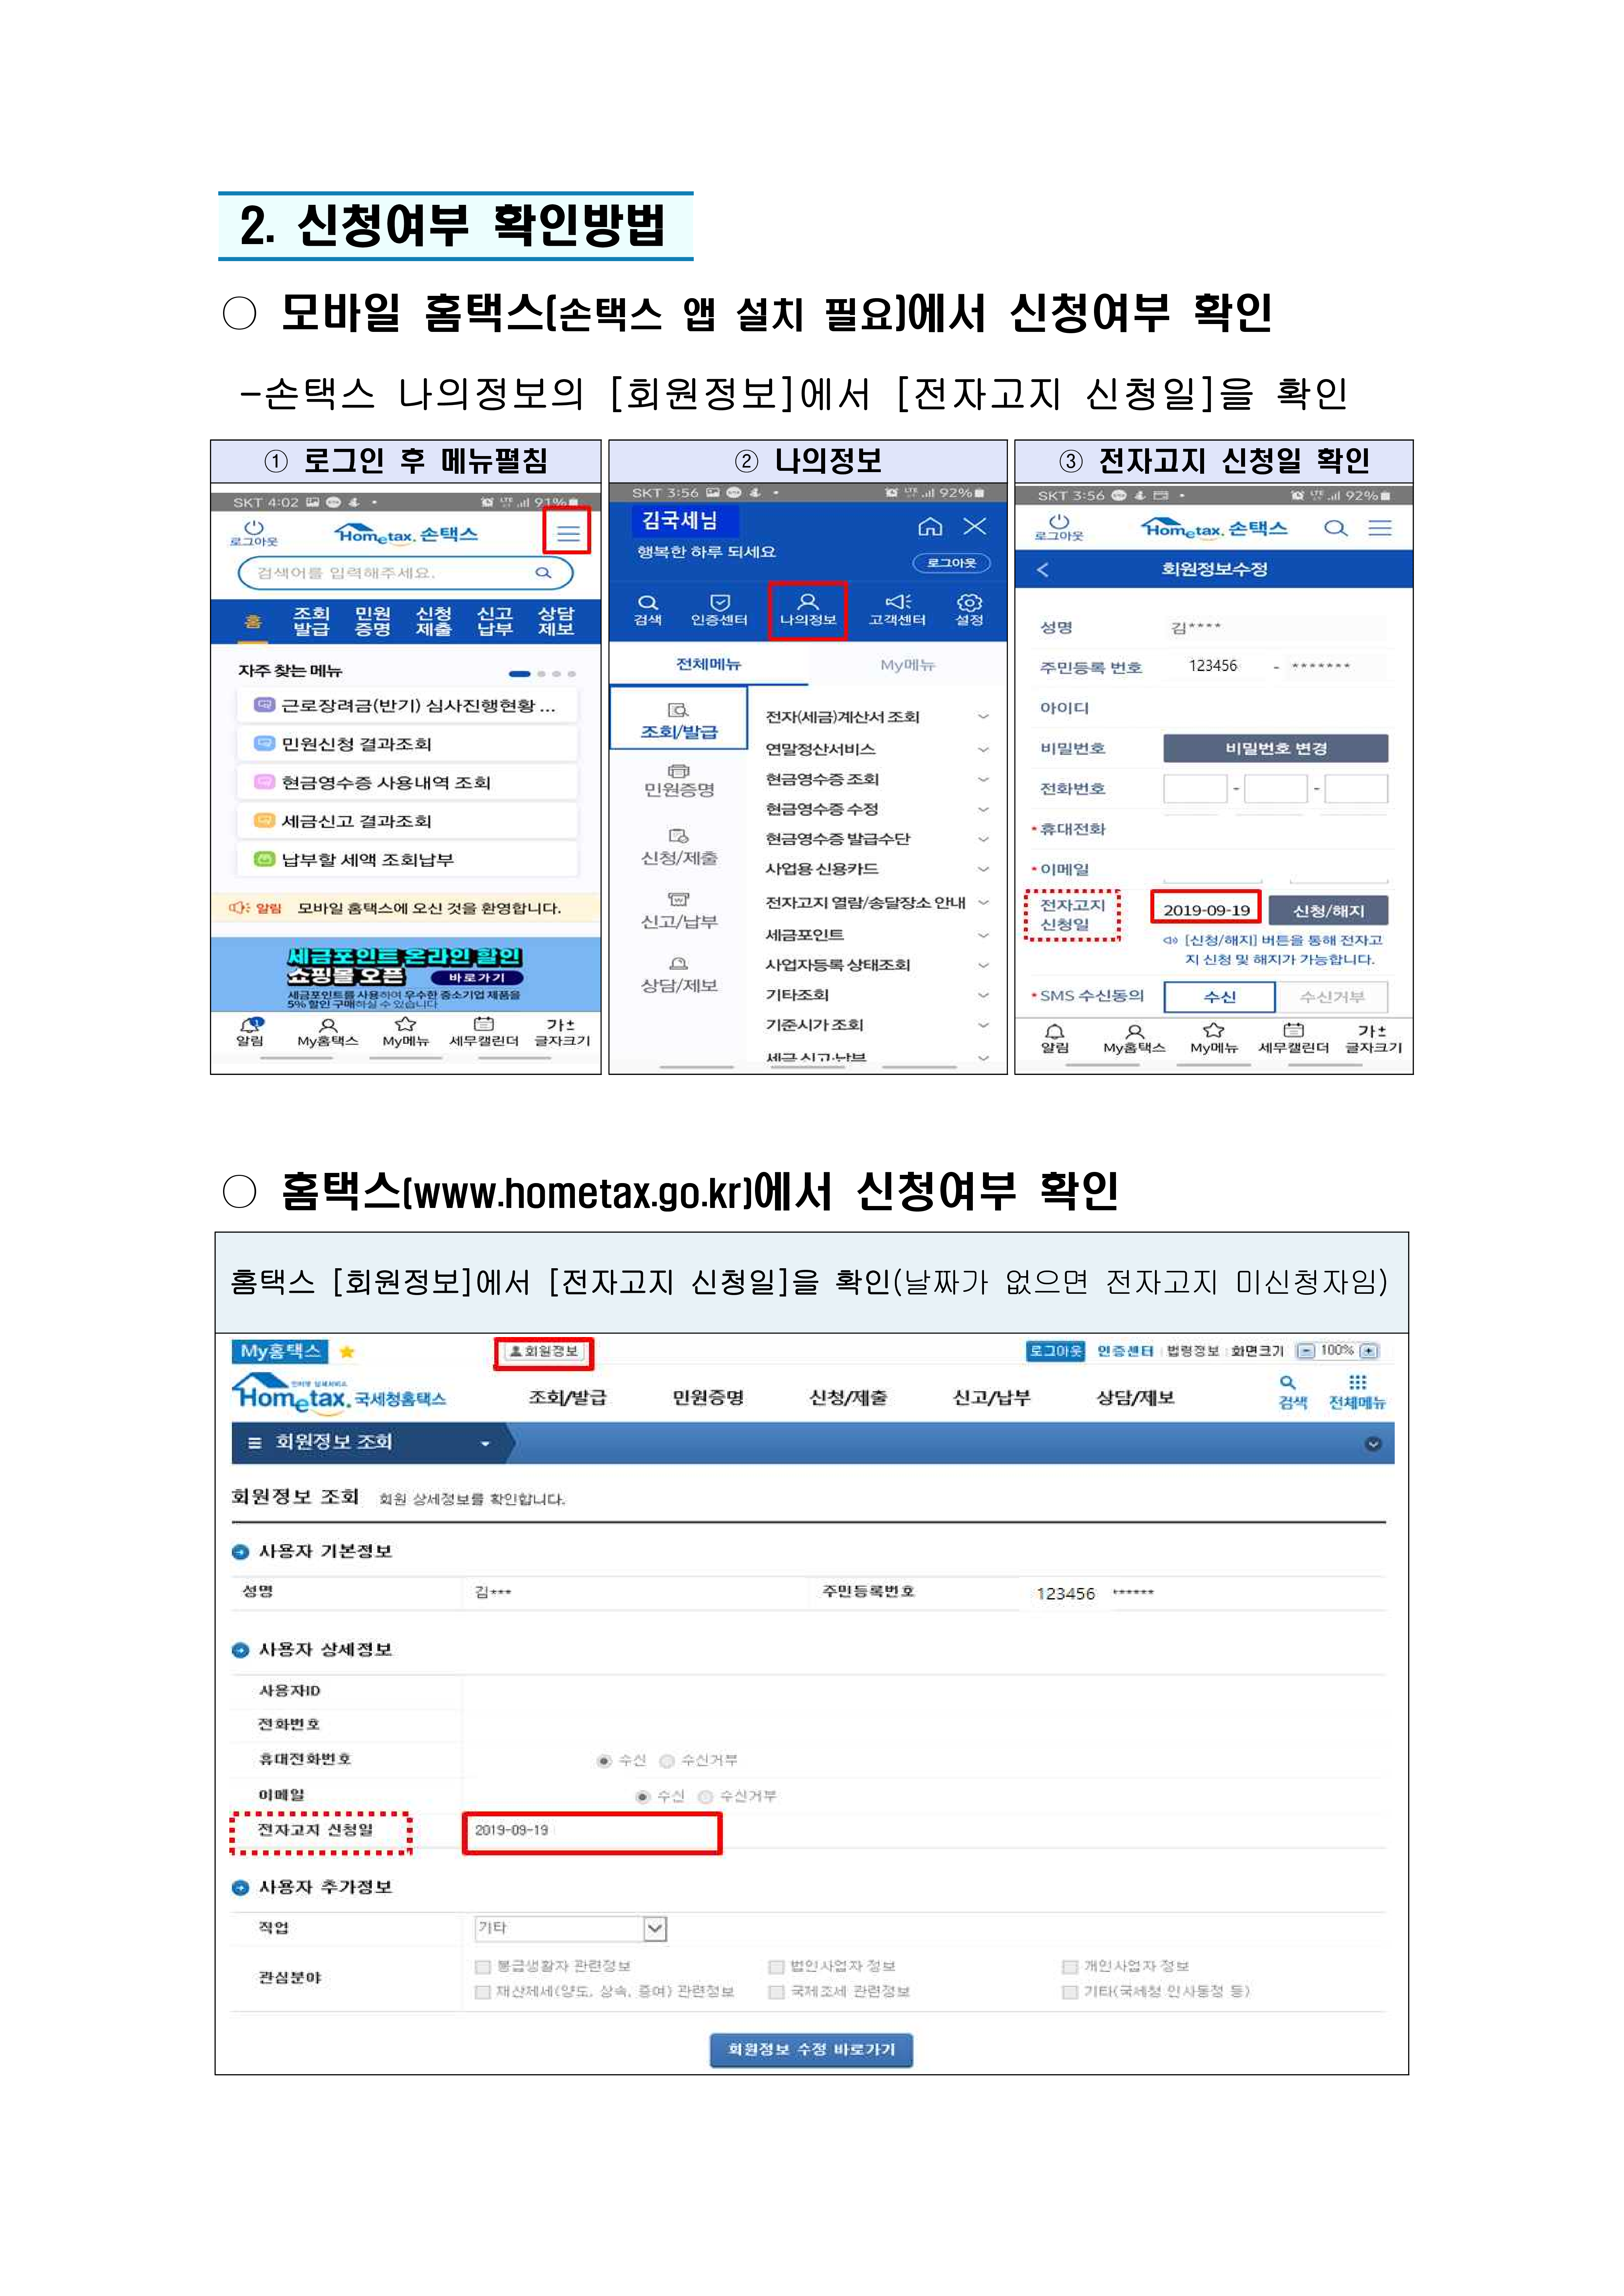Viewport: 1624px width, 2296px height.
Task: Click 신청/해지 button
Action: point(1328,911)
